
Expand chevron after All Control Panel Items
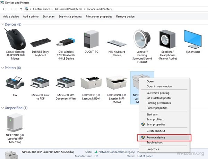(x=85, y=9)
